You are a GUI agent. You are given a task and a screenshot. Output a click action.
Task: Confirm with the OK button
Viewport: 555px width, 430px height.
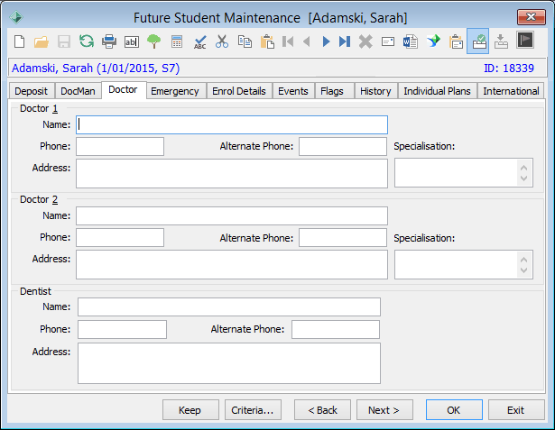coord(454,410)
